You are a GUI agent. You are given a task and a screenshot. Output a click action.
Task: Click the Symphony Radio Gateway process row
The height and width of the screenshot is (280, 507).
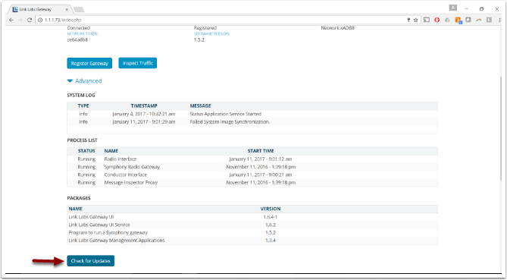tap(252, 167)
